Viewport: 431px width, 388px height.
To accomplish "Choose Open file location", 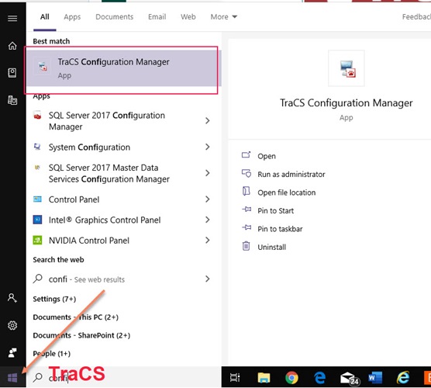I will pyautogui.click(x=286, y=192).
